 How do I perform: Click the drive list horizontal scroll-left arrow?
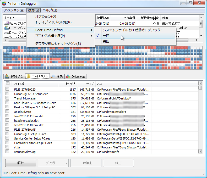[6, 40]
